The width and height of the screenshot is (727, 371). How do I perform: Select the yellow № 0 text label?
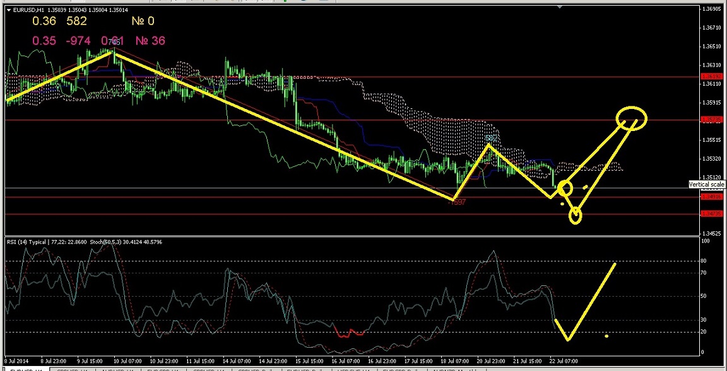click(143, 21)
